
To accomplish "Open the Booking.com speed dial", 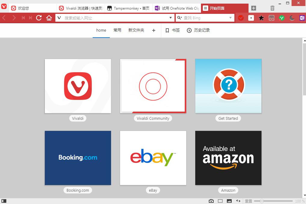I will point(78,158).
